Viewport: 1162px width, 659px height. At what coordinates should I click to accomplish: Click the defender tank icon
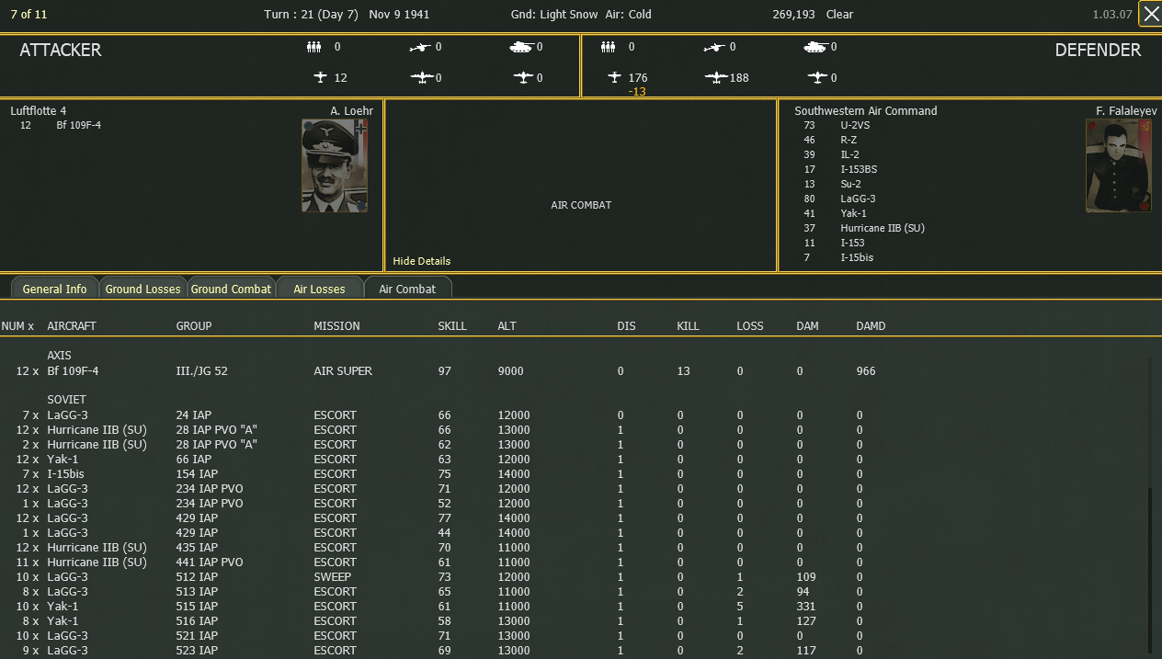coord(815,47)
